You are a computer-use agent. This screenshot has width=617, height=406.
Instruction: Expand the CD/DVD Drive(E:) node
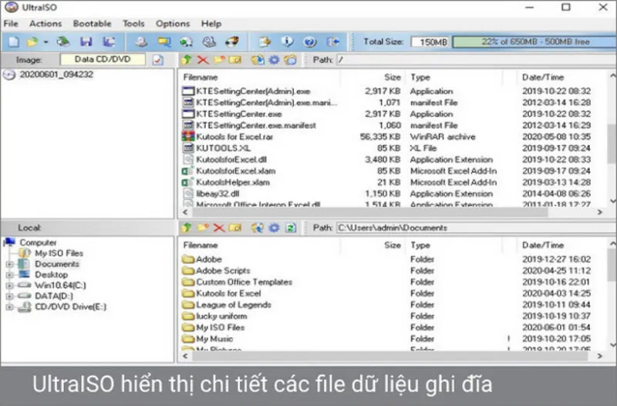(x=9, y=306)
